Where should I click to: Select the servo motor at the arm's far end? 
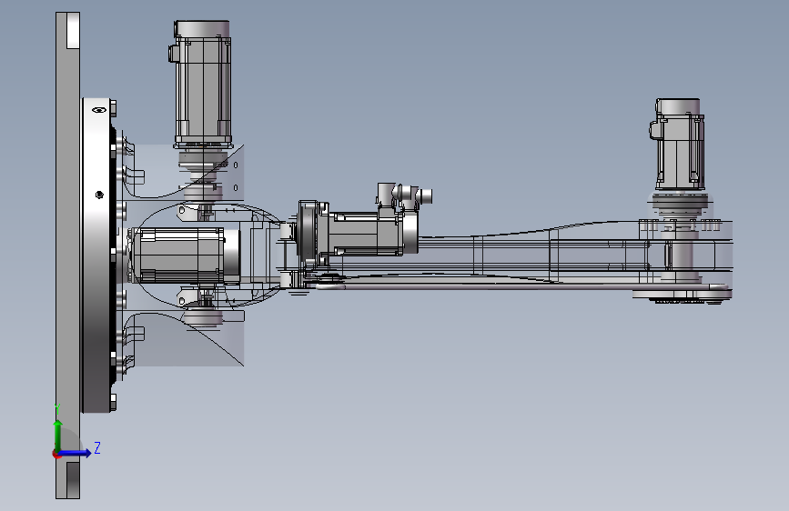point(677,144)
